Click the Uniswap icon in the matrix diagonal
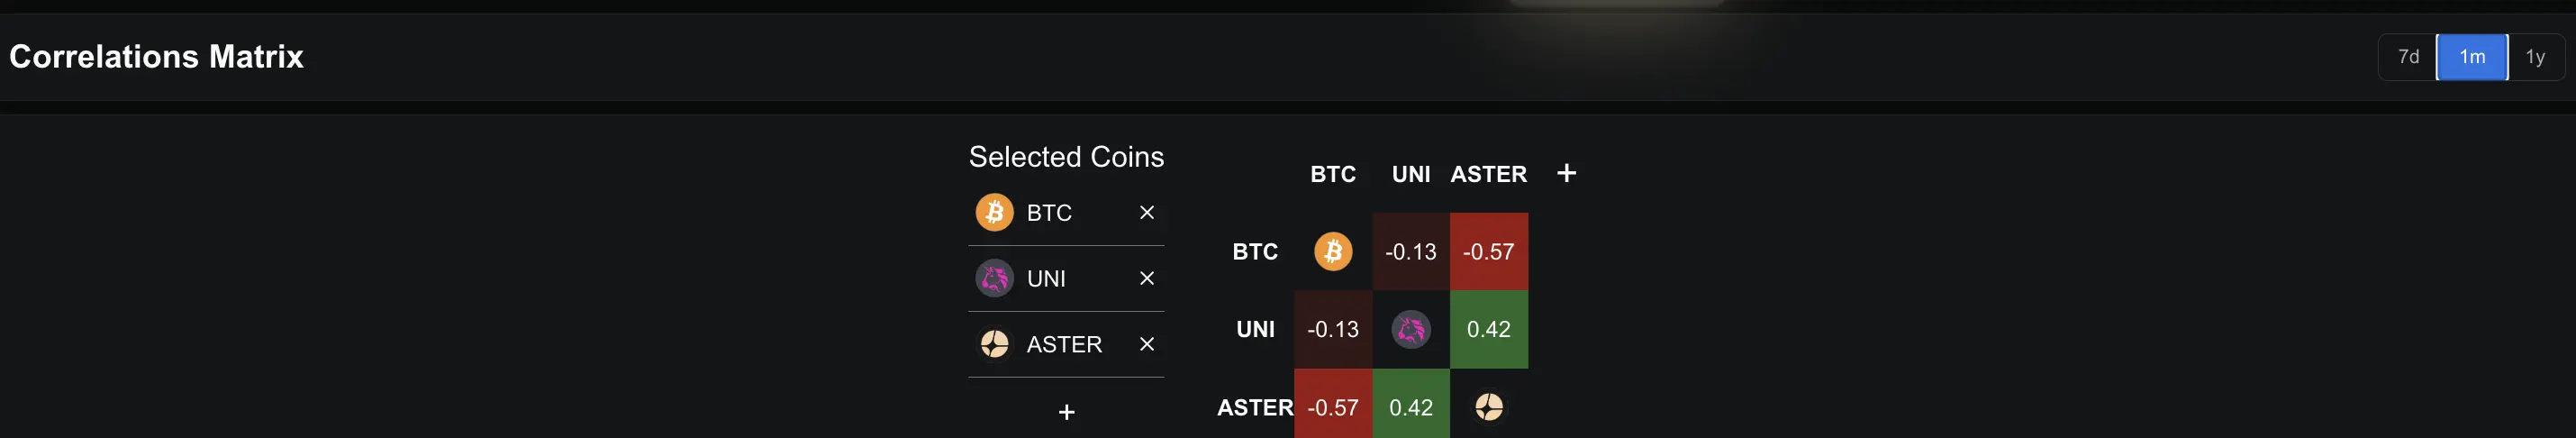 [1411, 330]
